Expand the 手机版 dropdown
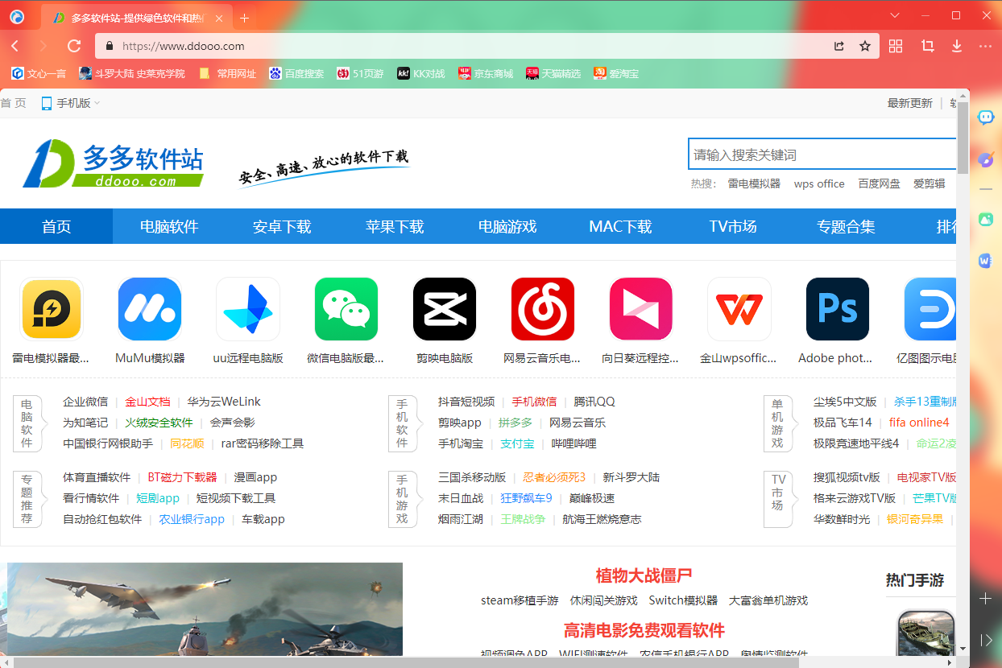Viewport: 1002px width, 668px height. pos(71,103)
